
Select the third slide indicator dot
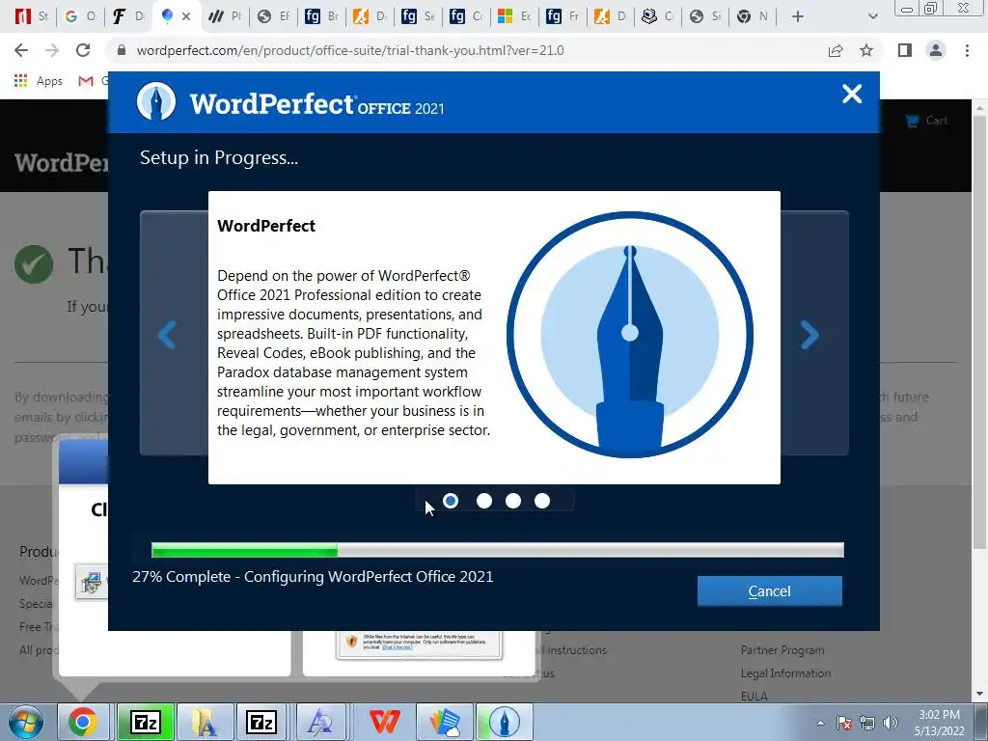pyautogui.click(x=513, y=501)
